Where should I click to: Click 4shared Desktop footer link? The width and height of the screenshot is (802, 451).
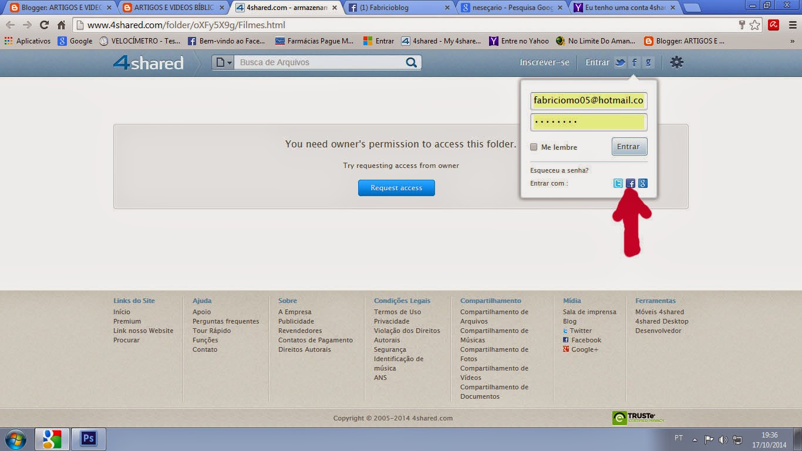pos(662,321)
